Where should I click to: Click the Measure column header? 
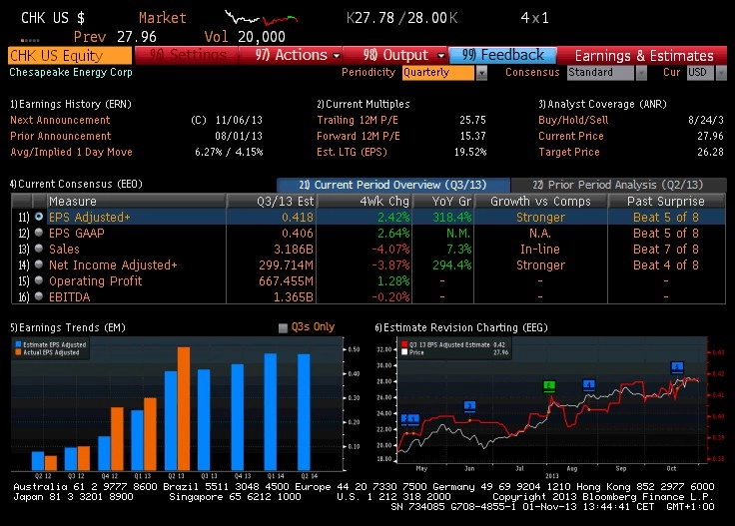coord(136,201)
